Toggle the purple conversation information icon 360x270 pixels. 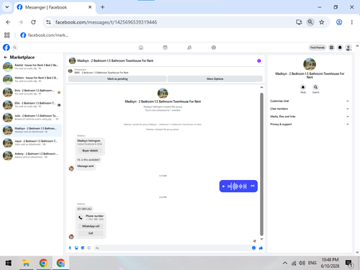259,60
